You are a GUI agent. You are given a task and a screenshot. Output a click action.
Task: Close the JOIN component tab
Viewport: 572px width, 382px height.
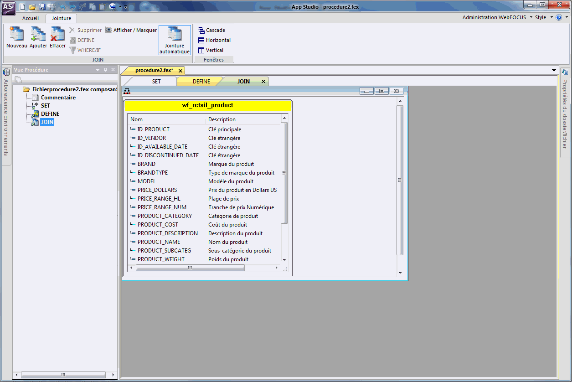click(x=263, y=82)
